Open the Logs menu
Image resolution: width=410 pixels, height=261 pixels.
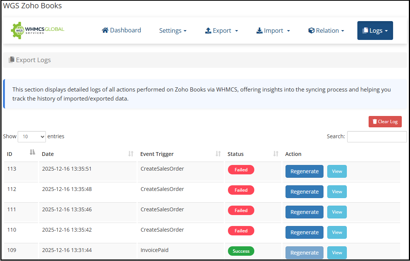coord(375,31)
